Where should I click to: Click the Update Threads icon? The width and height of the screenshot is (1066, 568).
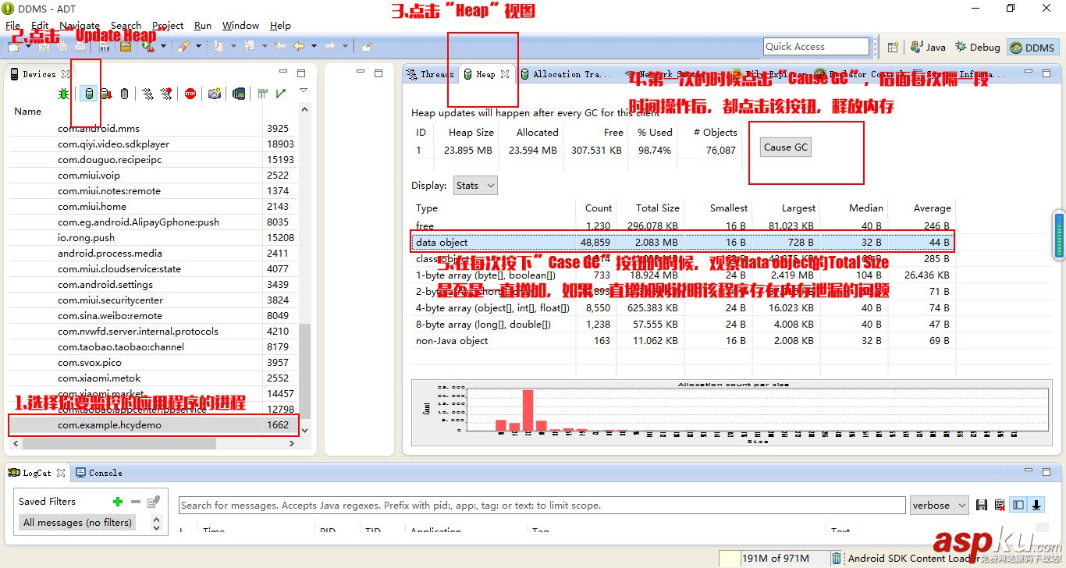[x=147, y=94]
